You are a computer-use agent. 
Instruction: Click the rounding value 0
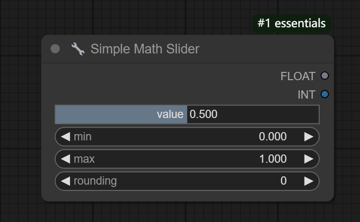point(283,181)
